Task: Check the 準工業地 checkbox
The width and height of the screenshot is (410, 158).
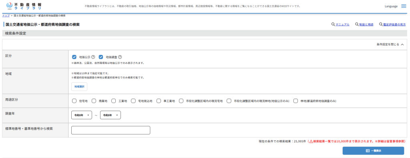Action: (x=159, y=101)
